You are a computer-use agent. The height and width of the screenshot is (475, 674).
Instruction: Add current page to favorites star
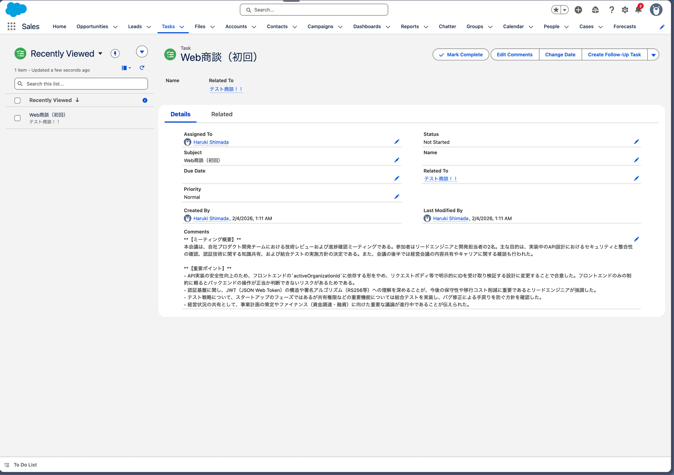[556, 10]
